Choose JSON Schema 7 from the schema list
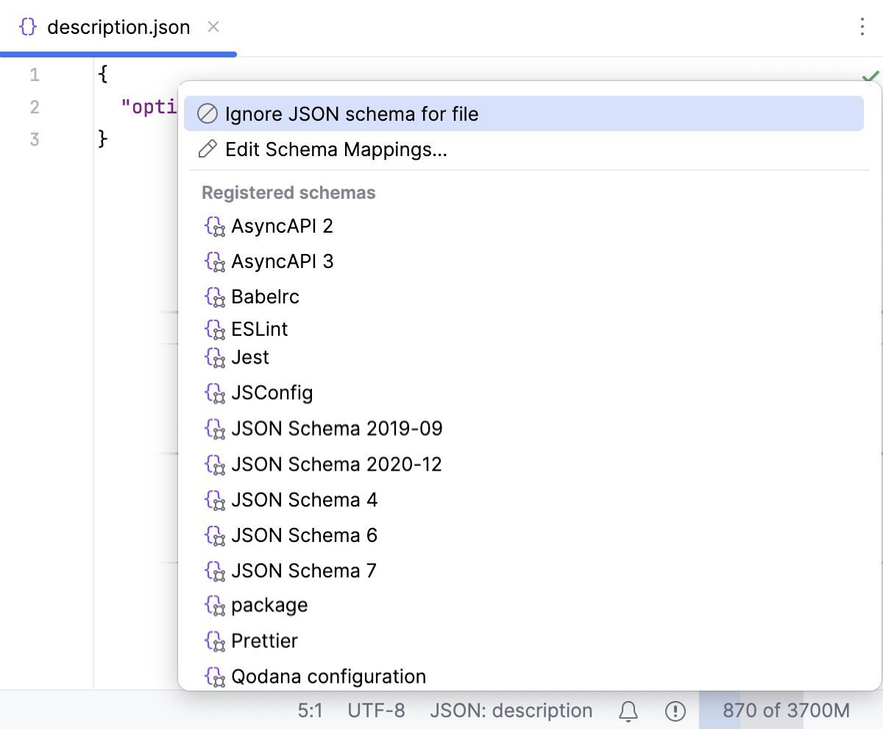This screenshot has height=729, width=883. 304,571
